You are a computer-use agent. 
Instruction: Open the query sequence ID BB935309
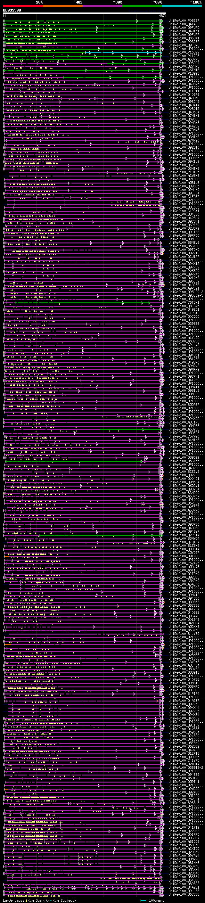point(12,11)
